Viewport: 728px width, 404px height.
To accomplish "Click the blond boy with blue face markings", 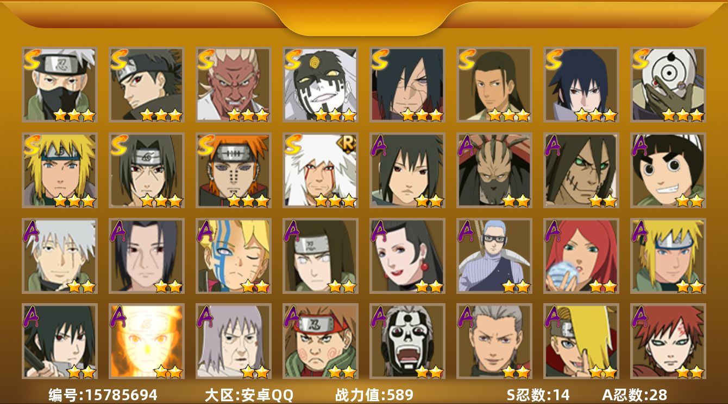I will click(x=234, y=255).
